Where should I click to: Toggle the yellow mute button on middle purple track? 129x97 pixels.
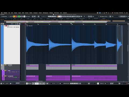pyautogui.click(x=5, y=71)
